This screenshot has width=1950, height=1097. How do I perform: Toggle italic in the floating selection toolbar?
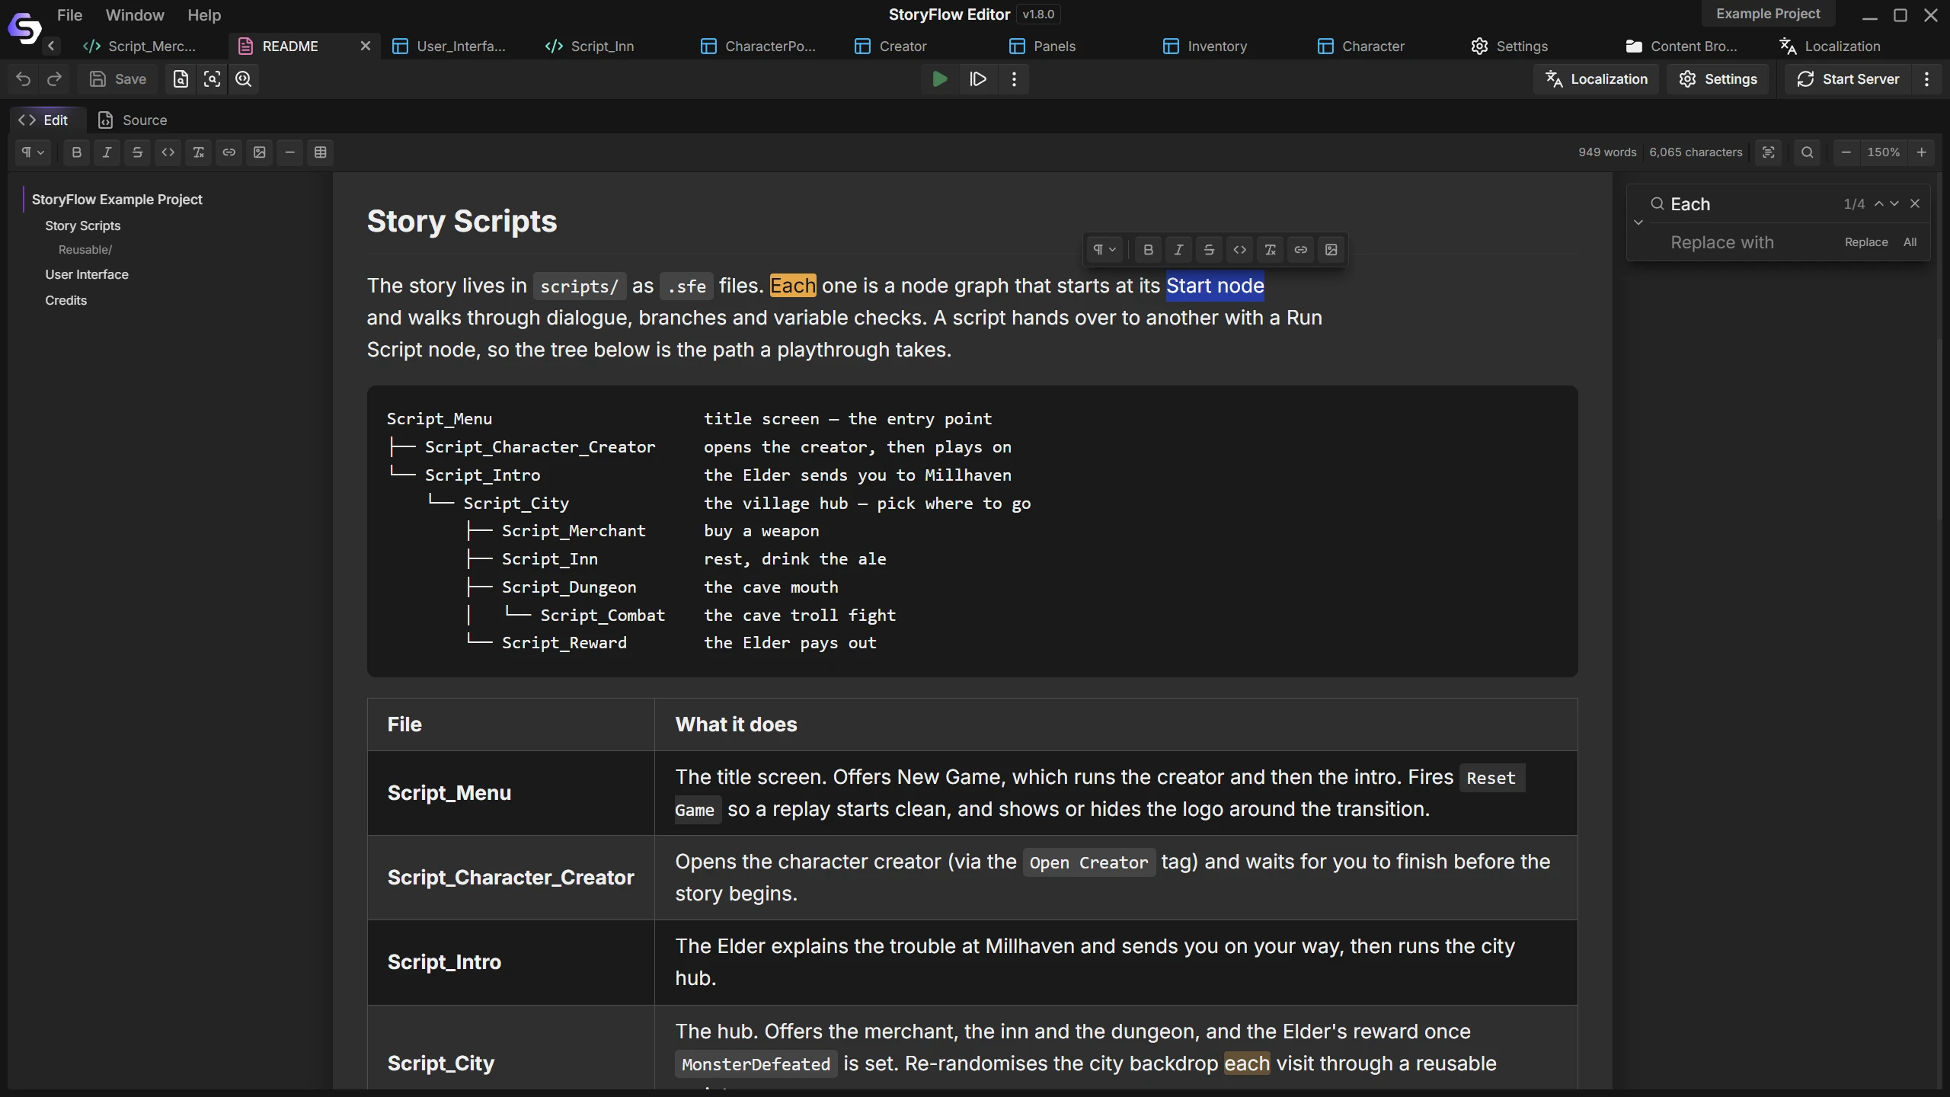pos(1178,250)
